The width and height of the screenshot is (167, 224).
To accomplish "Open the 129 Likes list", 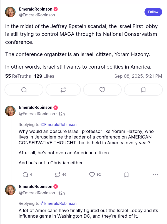I will click(x=44, y=76).
